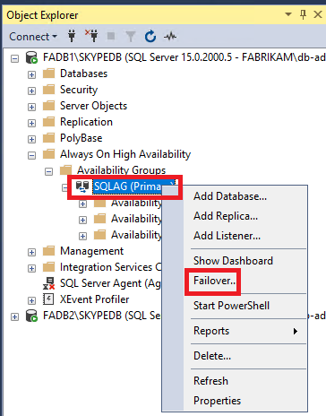Select the Replication tree label
326x416 pixels.
(86, 122)
